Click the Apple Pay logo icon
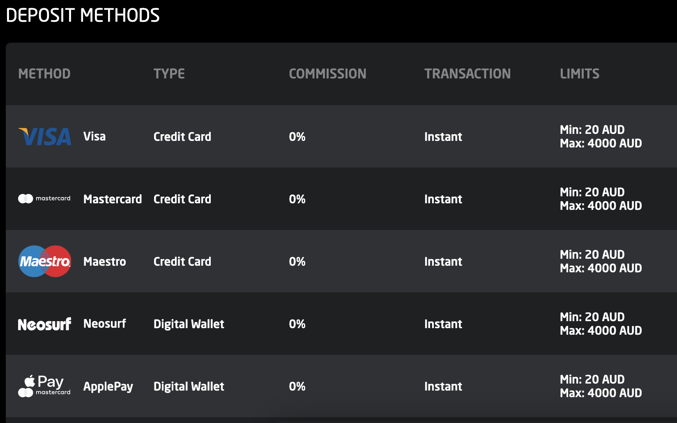Image resolution: width=677 pixels, height=423 pixels. [x=44, y=386]
